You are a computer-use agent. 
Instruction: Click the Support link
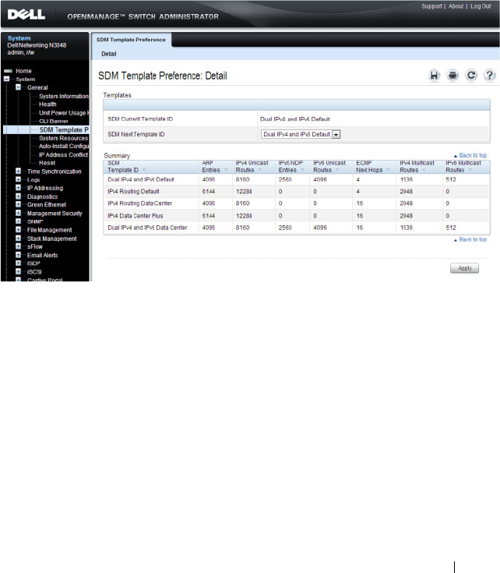pyautogui.click(x=431, y=6)
